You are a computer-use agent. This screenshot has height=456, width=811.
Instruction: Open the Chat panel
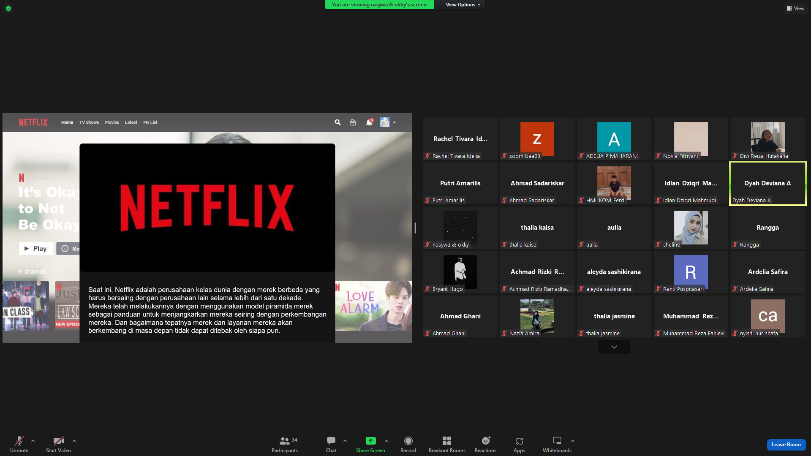click(331, 445)
